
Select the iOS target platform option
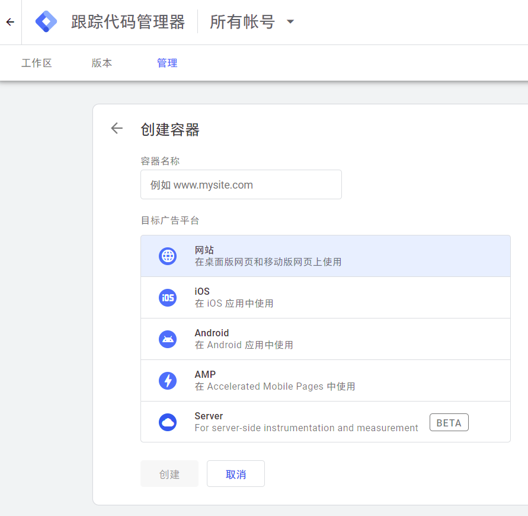coord(325,298)
